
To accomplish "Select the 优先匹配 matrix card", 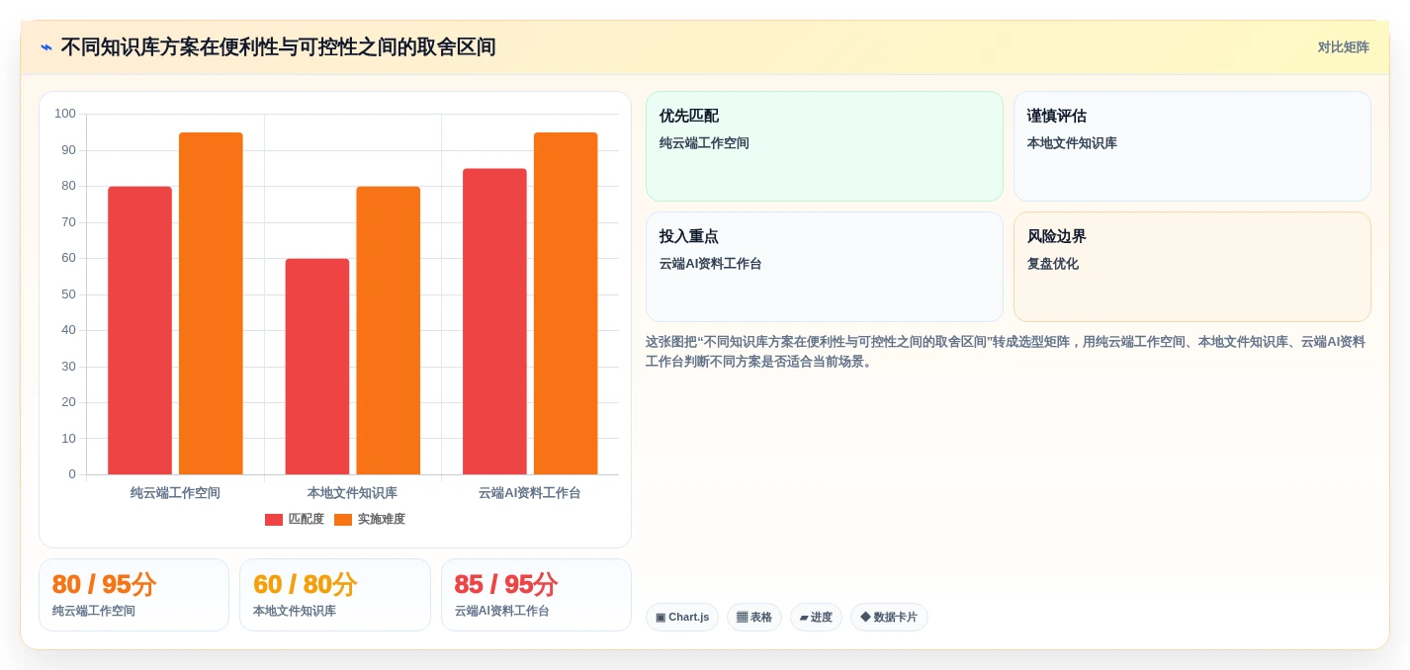I will pyautogui.click(x=825, y=146).
